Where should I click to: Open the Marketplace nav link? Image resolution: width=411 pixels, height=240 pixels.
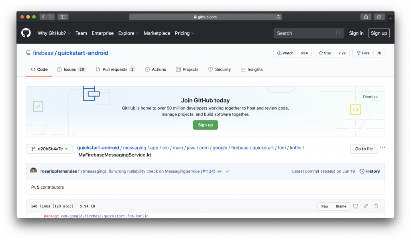(157, 33)
